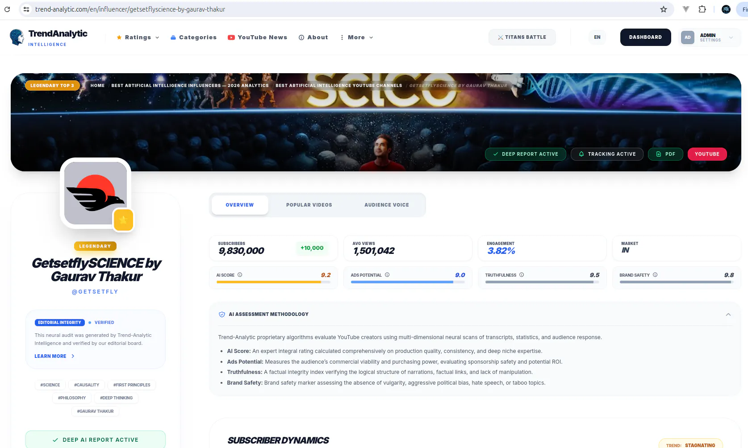Select the Overview tab
The width and height of the screenshot is (748, 448).
(x=240, y=205)
